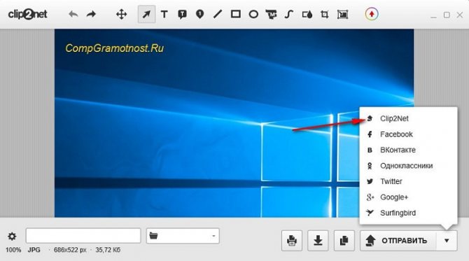Select the numbered marker tool
469x261 pixels.
click(x=199, y=14)
